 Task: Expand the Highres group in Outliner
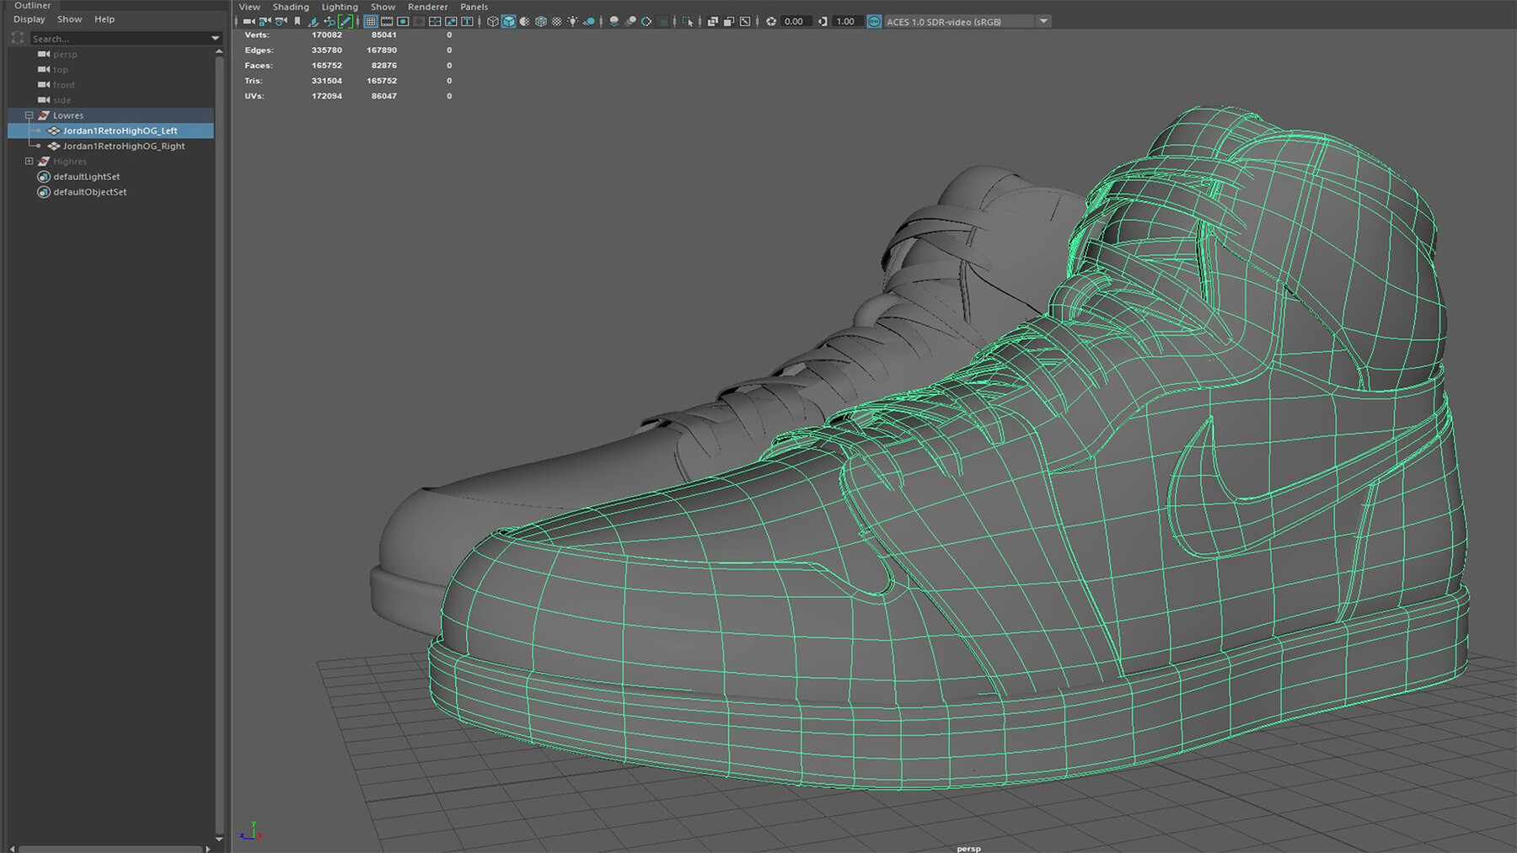point(29,161)
